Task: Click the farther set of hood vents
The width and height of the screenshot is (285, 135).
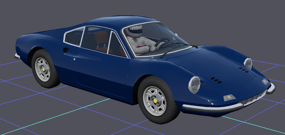Action: [x=244, y=70]
